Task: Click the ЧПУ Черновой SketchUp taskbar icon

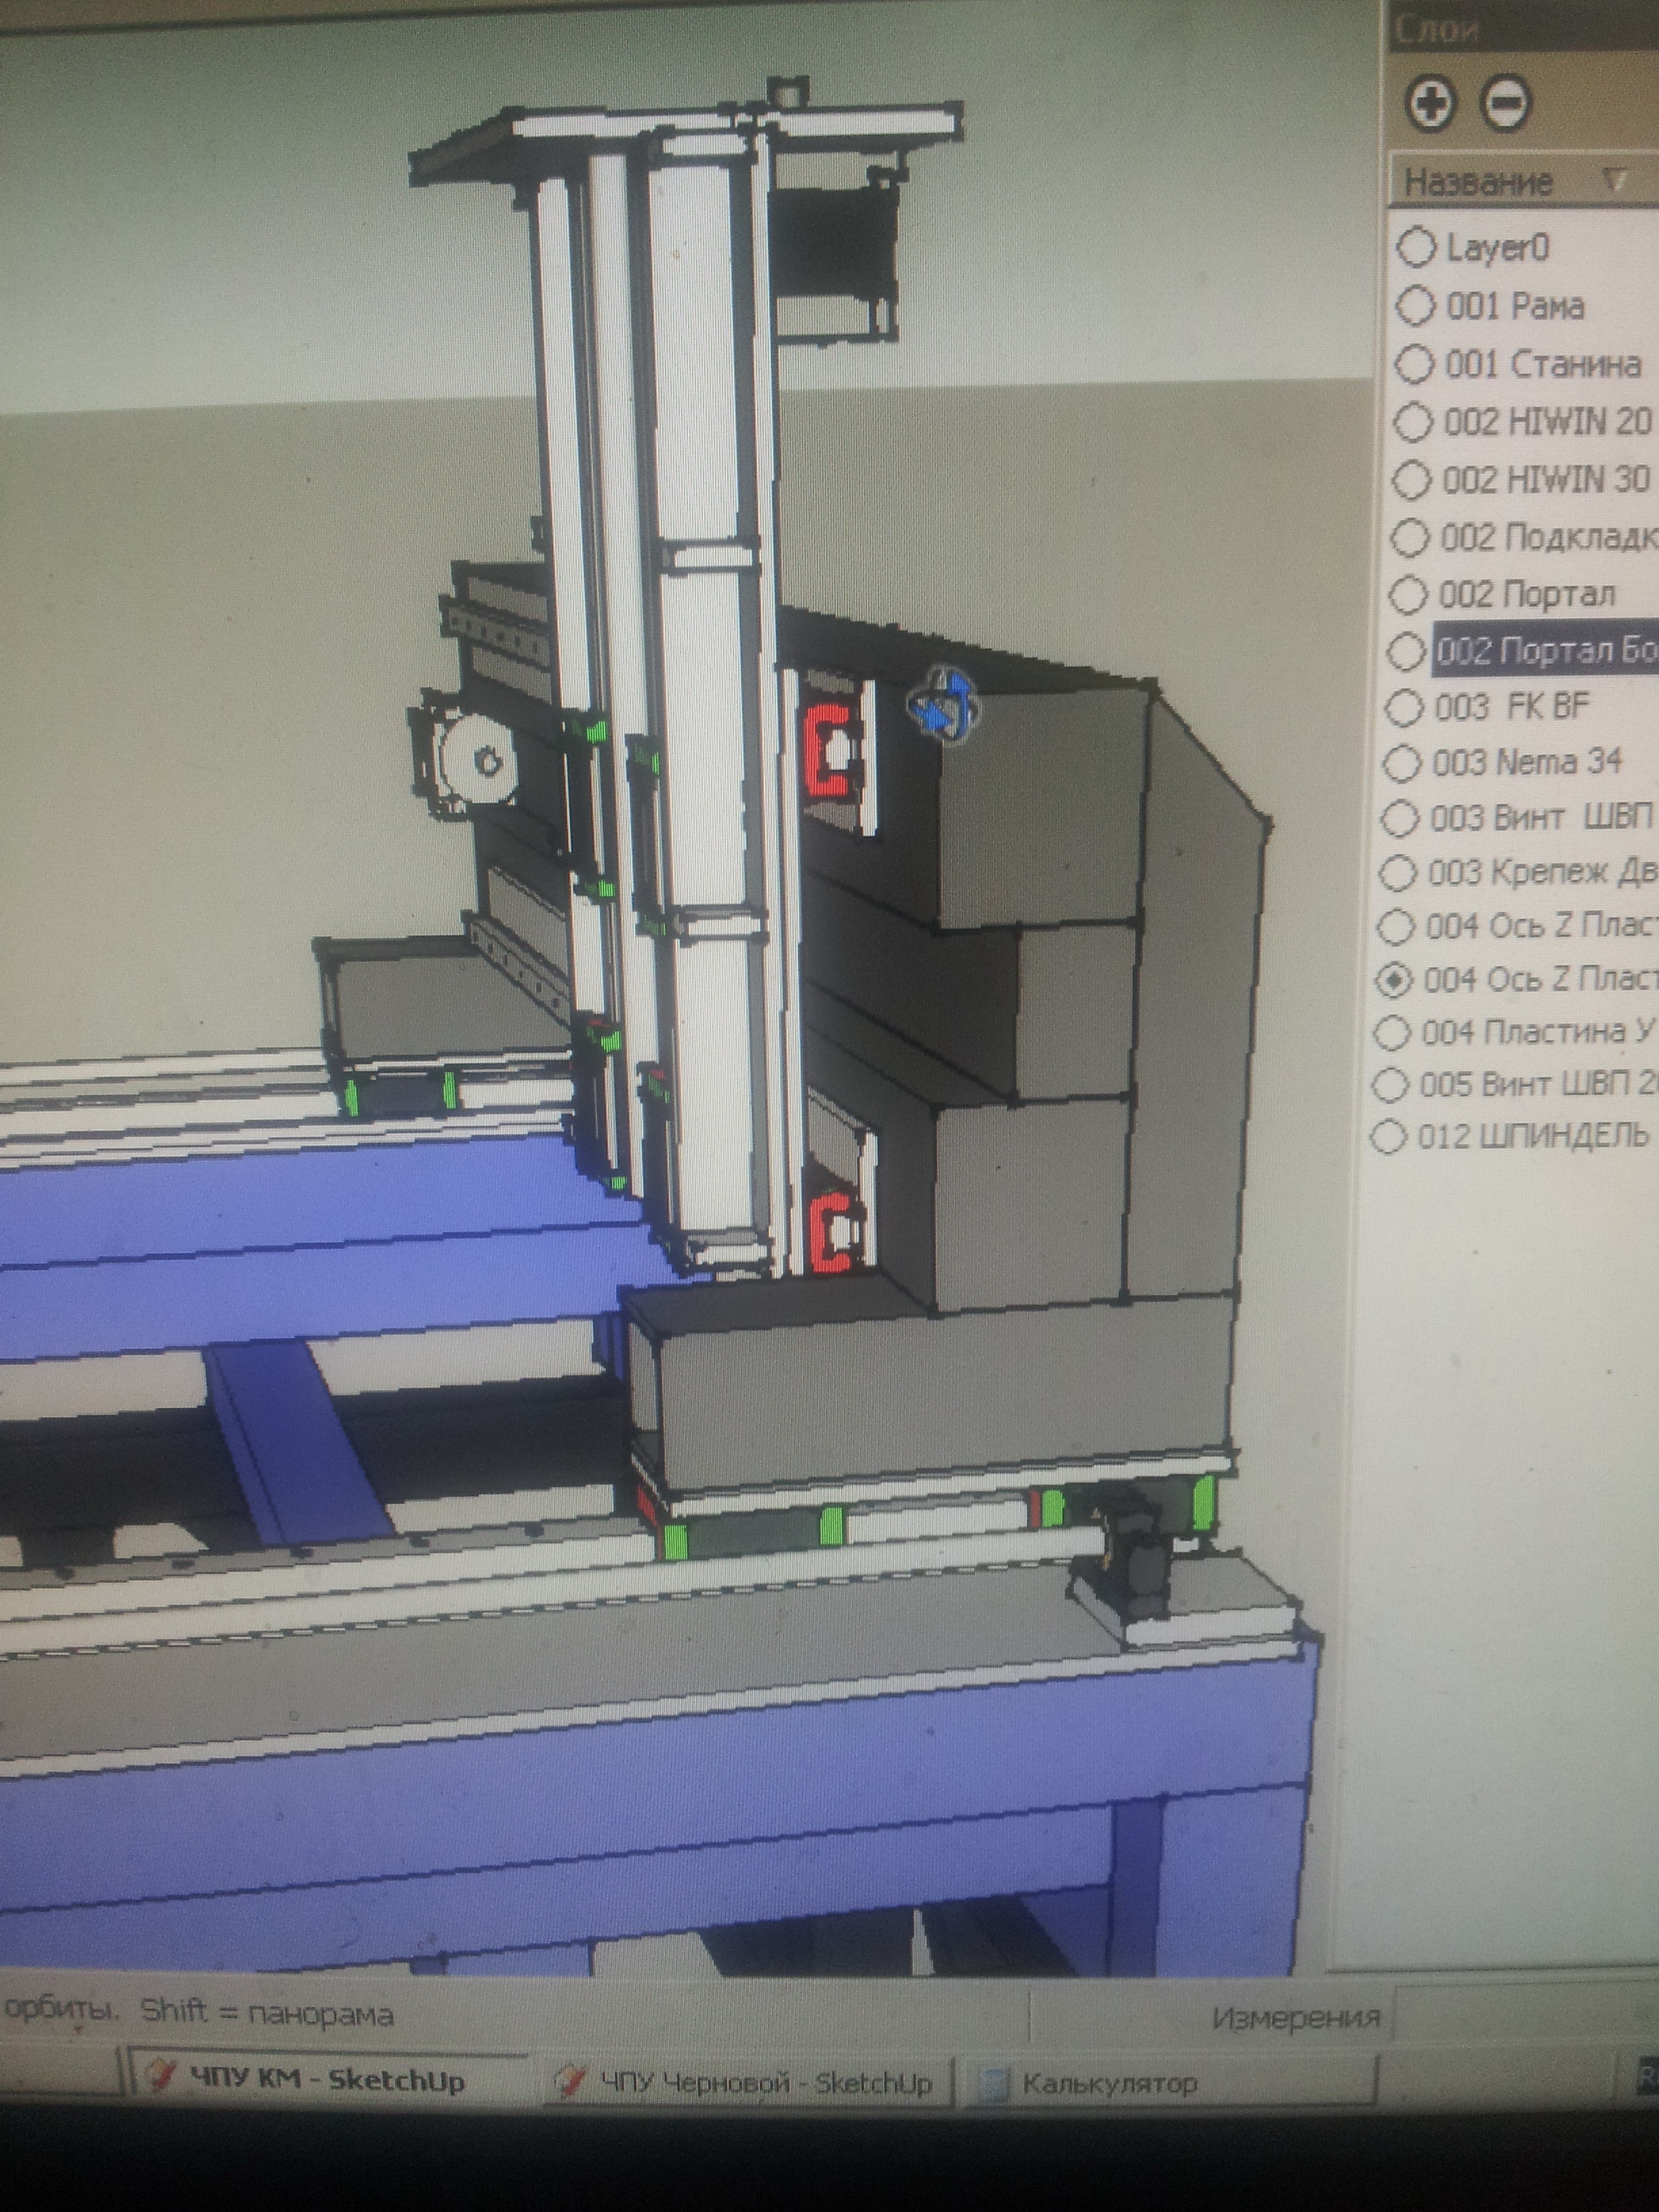Action: tap(573, 2081)
